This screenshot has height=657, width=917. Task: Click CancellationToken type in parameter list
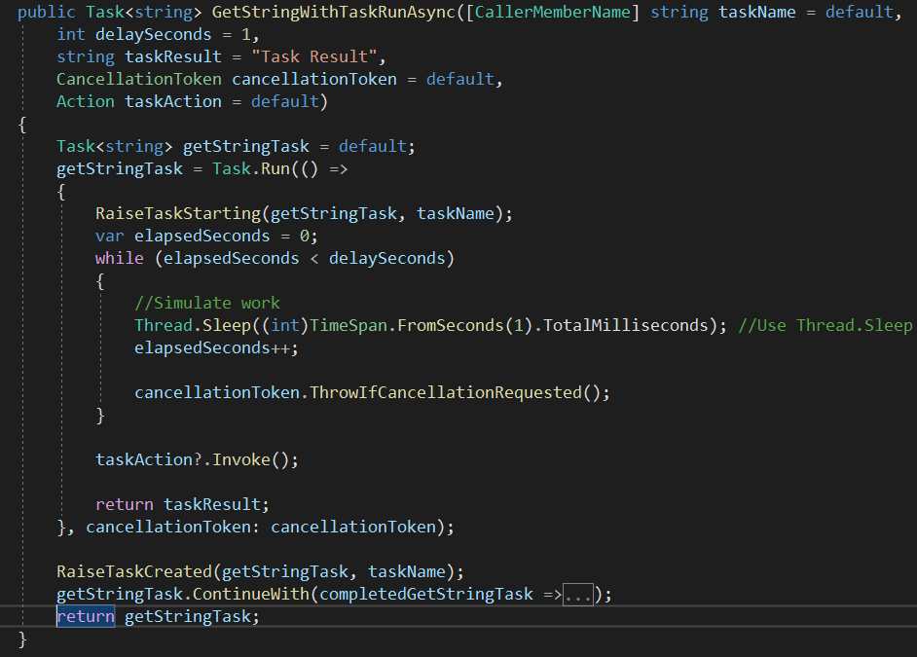pos(139,79)
